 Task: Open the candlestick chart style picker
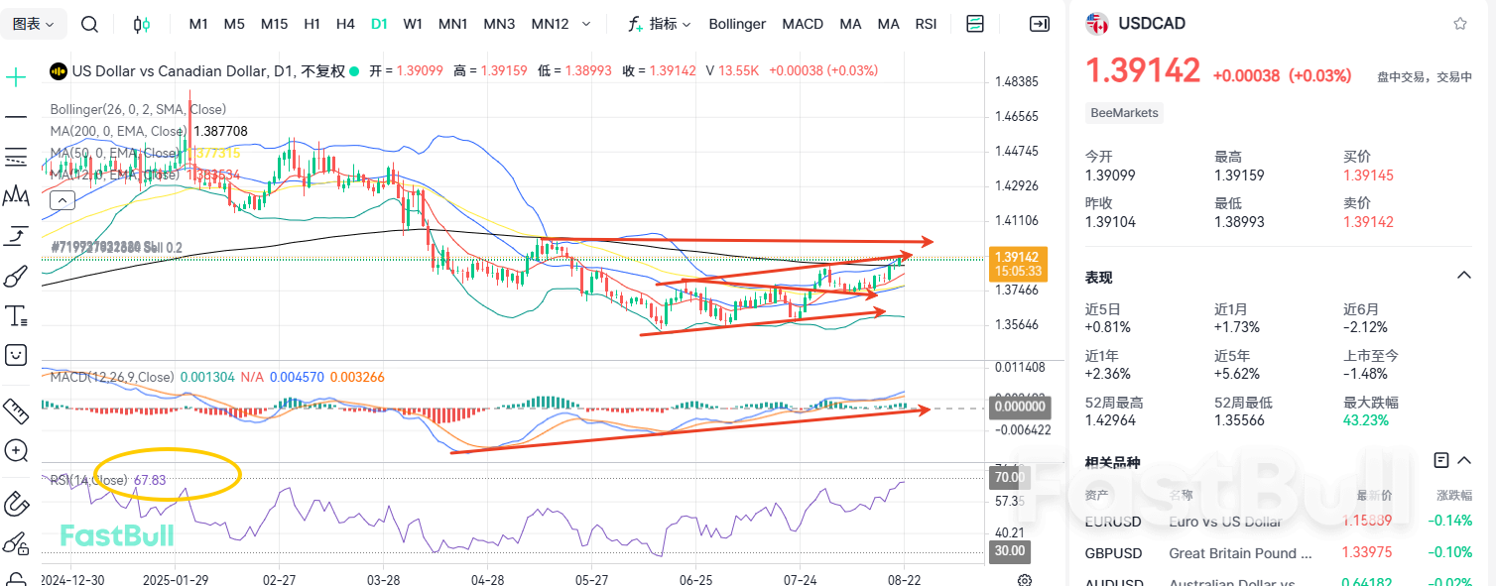tap(142, 24)
